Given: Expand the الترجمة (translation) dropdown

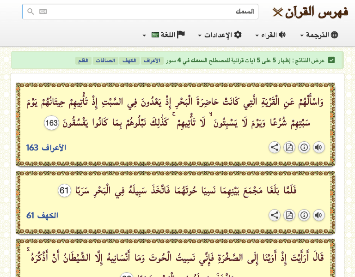Looking at the screenshot, I should [x=319, y=35].
